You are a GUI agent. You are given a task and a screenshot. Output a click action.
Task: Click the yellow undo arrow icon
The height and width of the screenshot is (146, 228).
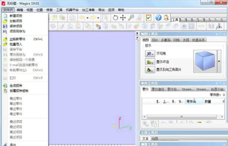coord(82,18)
